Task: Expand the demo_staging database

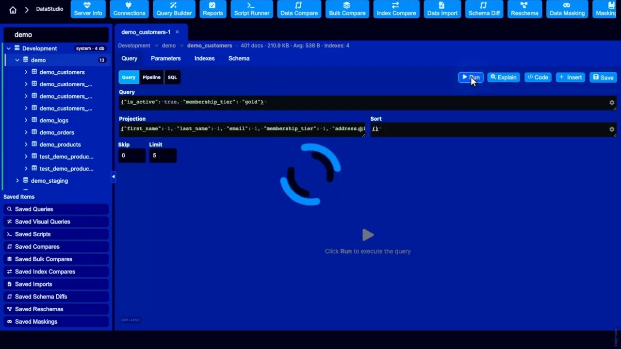Action: (17, 181)
